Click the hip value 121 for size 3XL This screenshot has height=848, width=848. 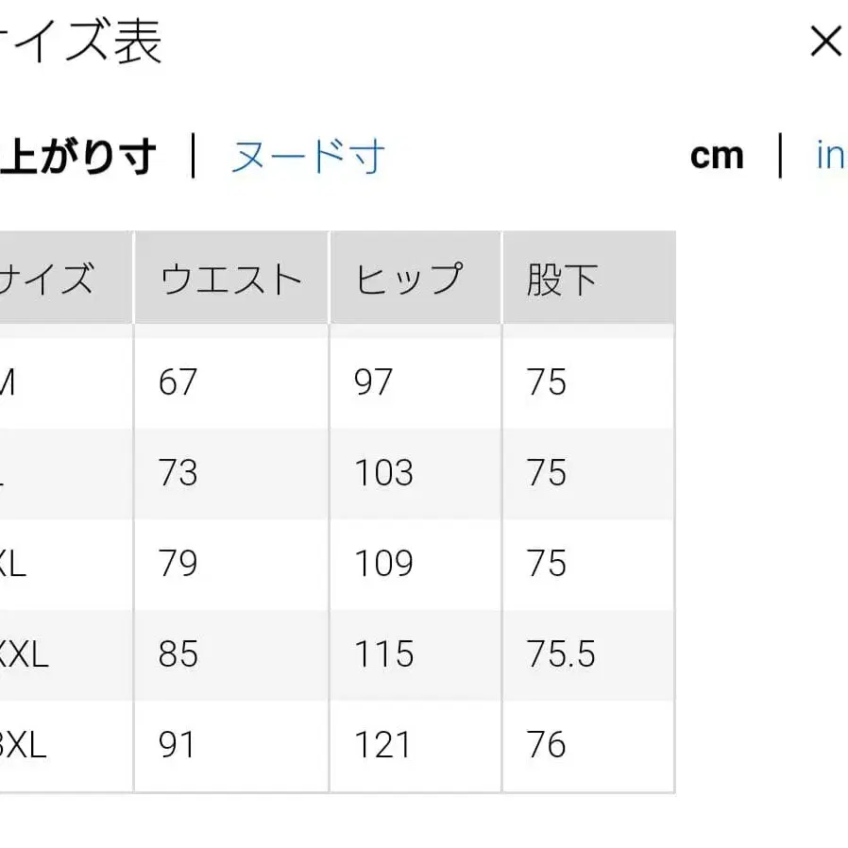point(384,745)
